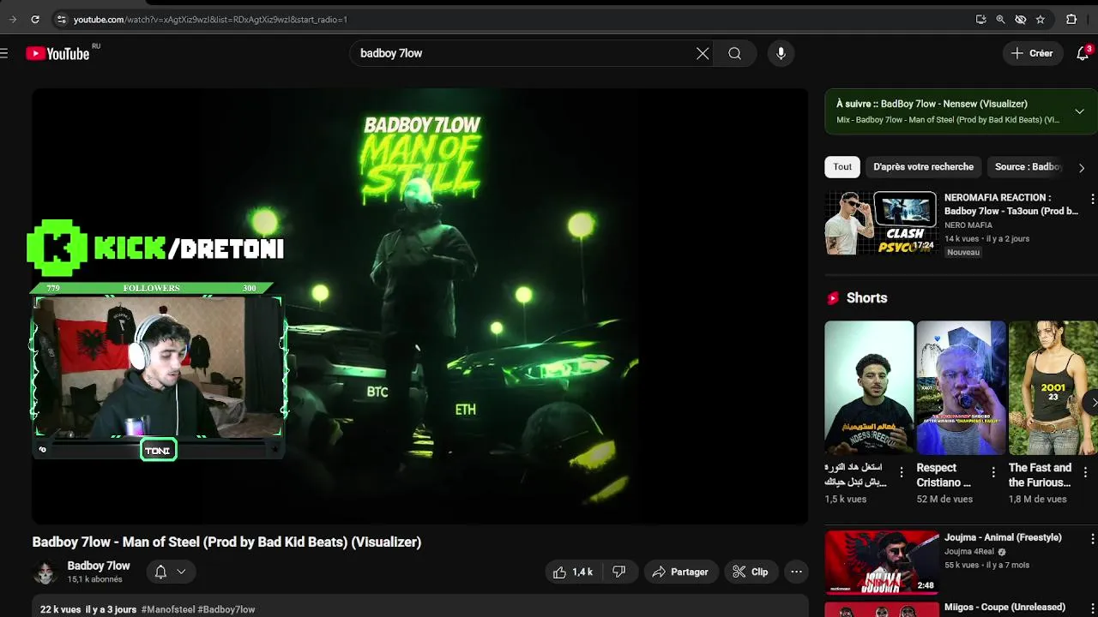
Task: Click the 15,1 k abonnés text
Action: pos(95,579)
